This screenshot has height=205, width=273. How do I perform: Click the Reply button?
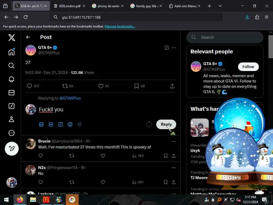click(x=166, y=124)
